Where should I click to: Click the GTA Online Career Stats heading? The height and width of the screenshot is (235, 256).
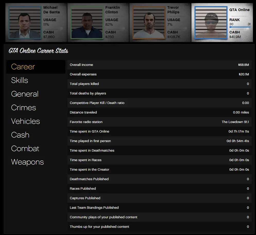38,51
